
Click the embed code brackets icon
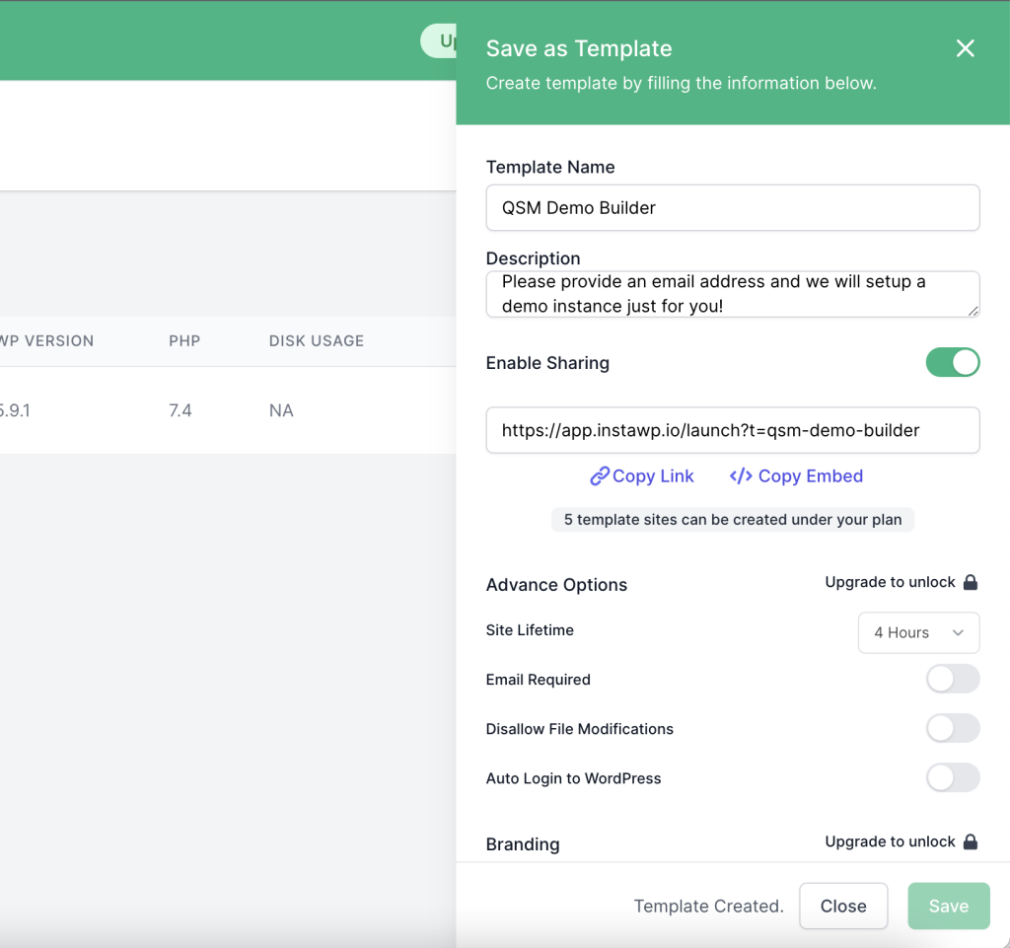coord(741,475)
